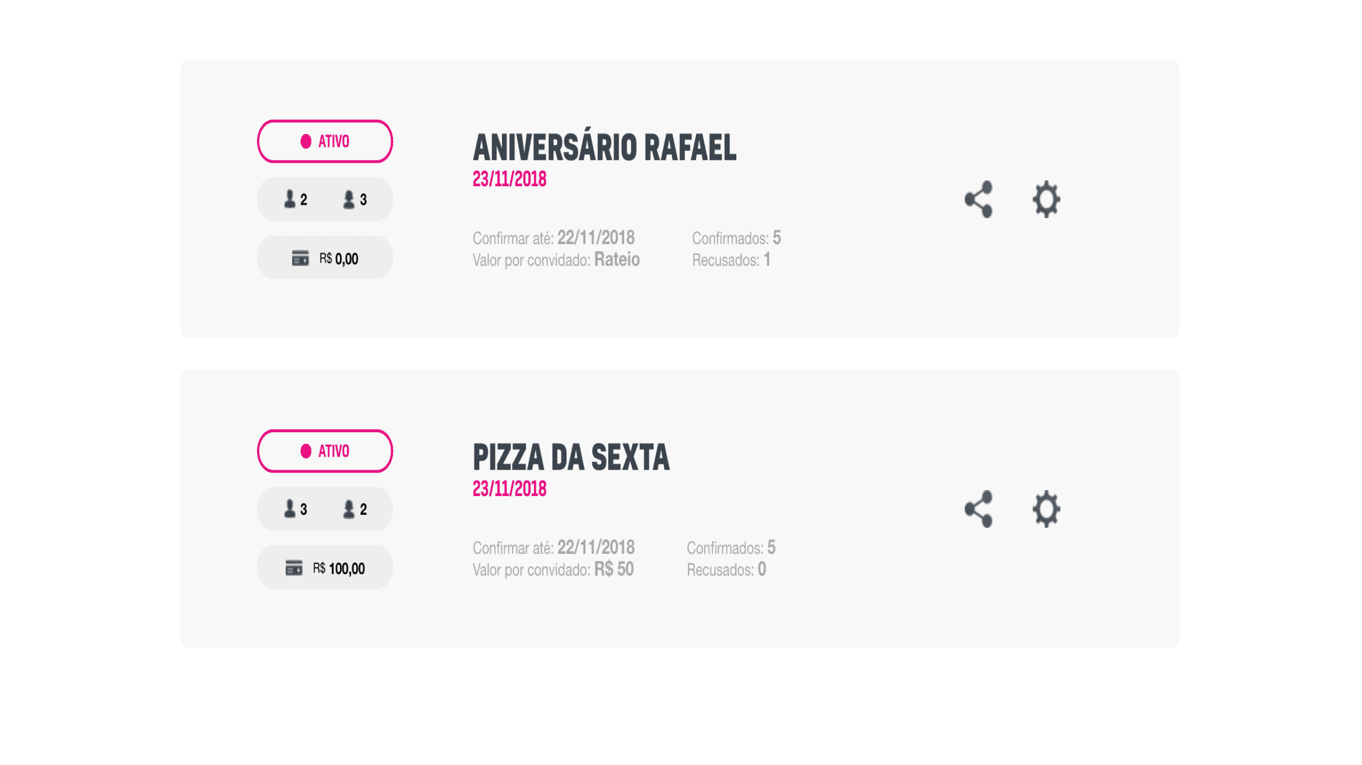Click male guest icon in Aniversário Rafael
Image resolution: width=1362 pixels, height=765 pixels.
tap(290, 199)
